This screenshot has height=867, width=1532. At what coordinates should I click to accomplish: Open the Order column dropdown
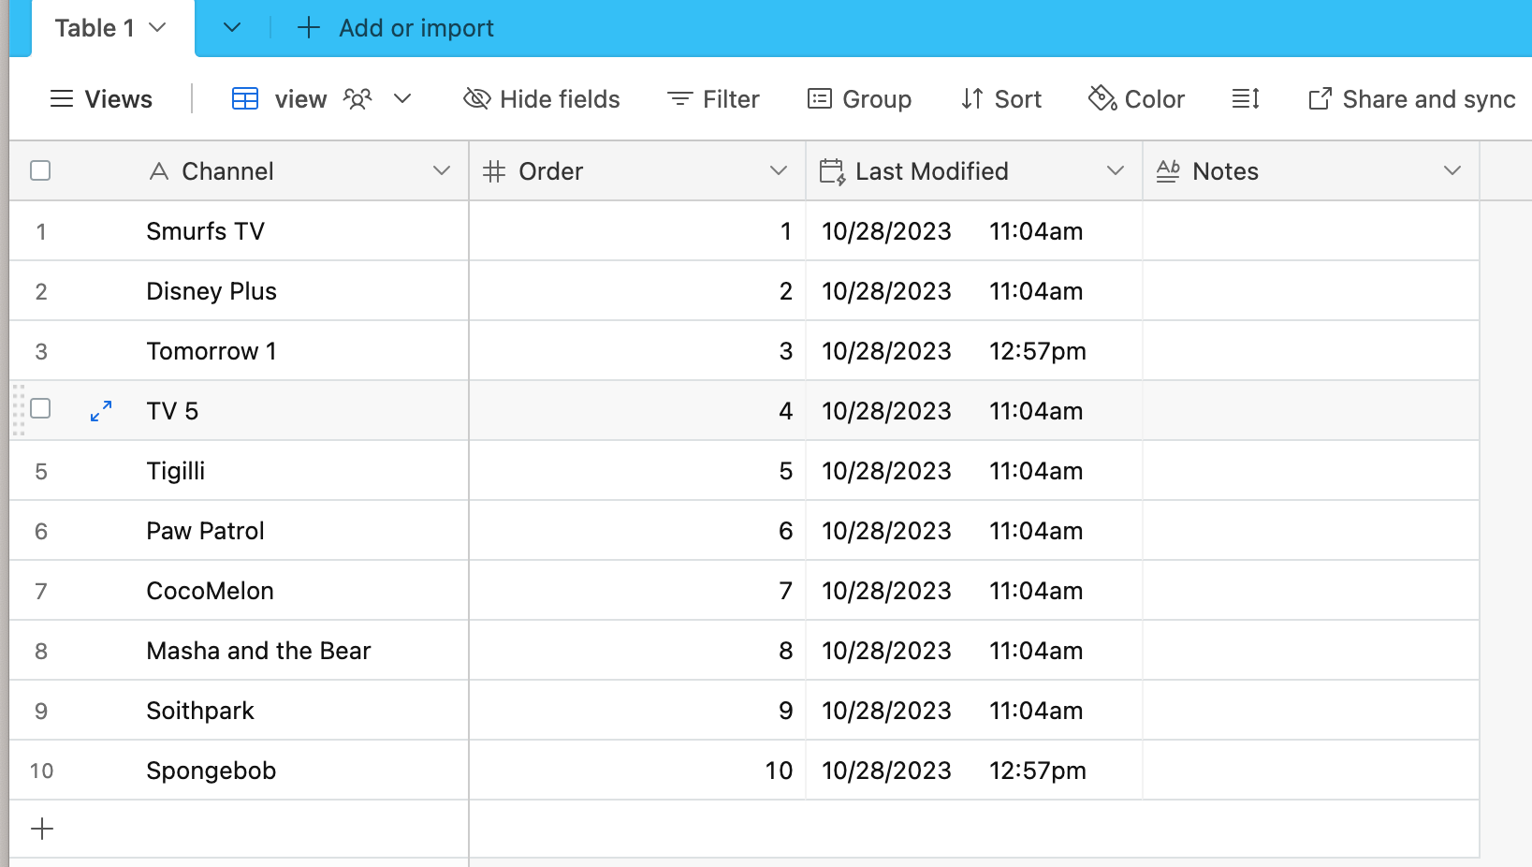coord(779,170)
